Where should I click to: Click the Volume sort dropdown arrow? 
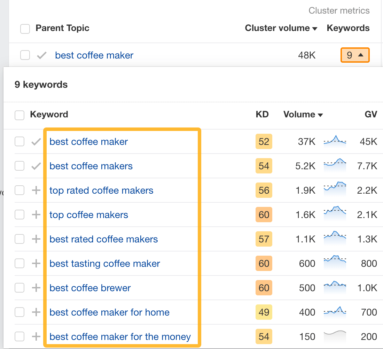[x=320, y=114]
